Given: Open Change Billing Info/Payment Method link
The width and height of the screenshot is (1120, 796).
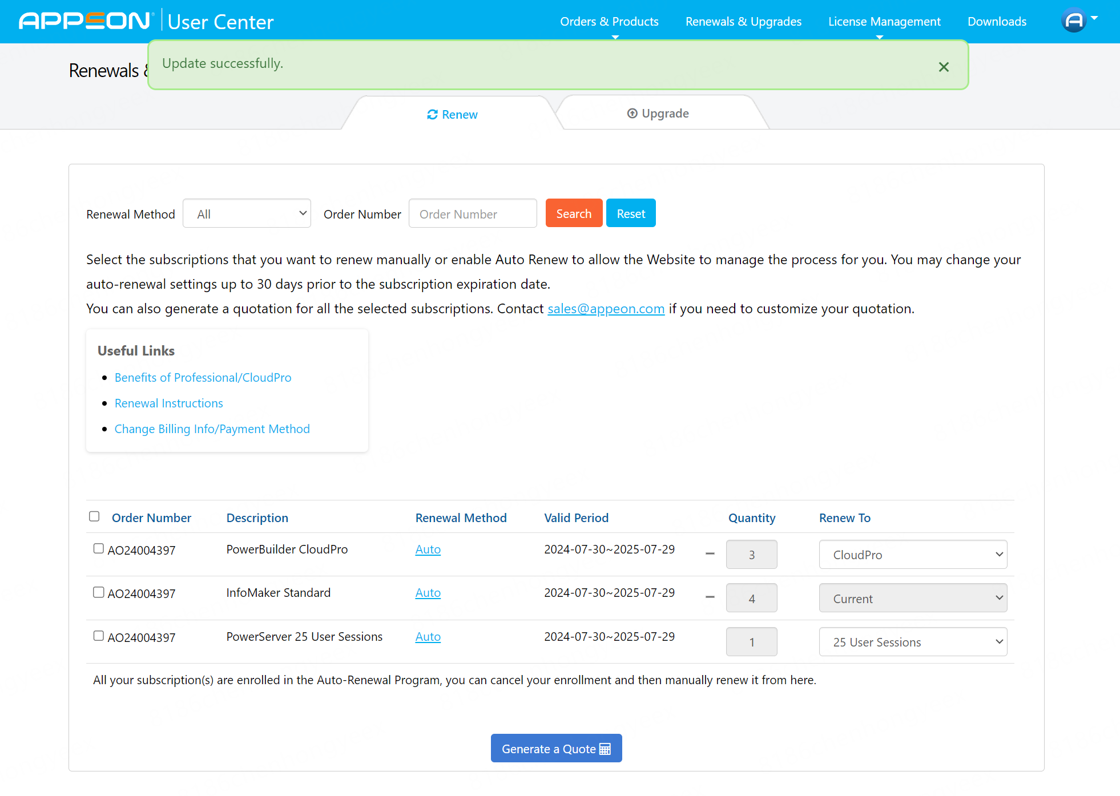Looking at the screenshot, I should click(x=212, y=429).
